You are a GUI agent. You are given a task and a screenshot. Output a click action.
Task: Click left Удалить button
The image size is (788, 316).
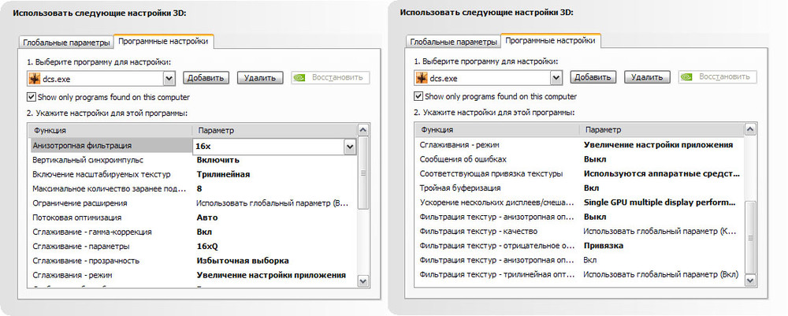click(x=260, y=78)
